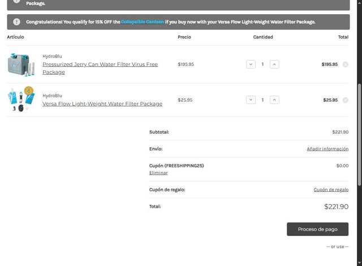
Task: Open Pressurized Jerry Can Water Filter product link
Action: [x=100, y=68]
